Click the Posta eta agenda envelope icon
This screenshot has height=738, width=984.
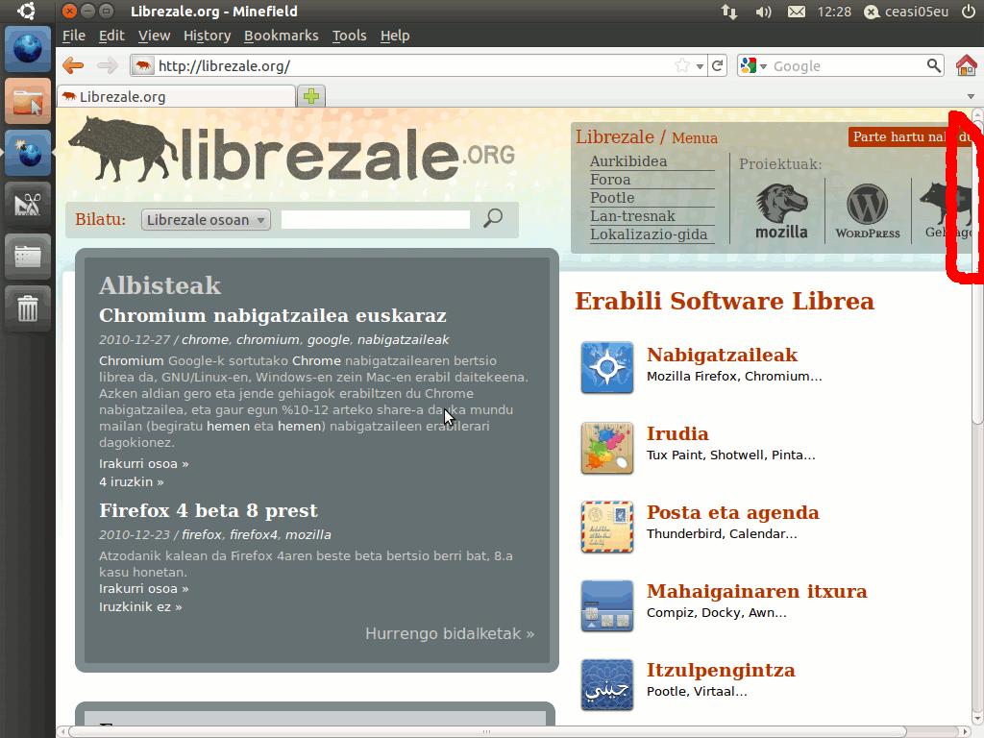point(606,526)
